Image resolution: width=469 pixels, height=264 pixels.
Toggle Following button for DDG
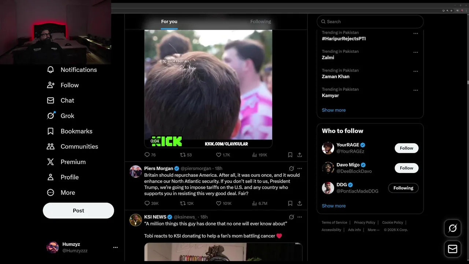(403, 188)
